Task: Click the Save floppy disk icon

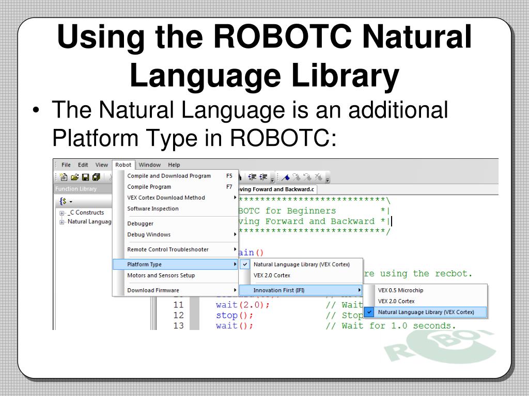Action: tap(85, 177)
